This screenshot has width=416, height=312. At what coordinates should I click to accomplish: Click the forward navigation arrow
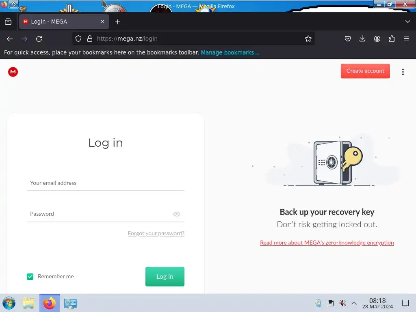[24, 39]
